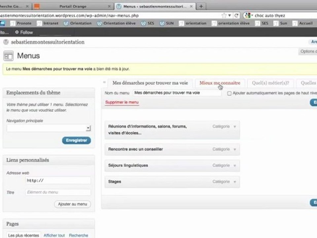Open the SUN WordPress bookmark

(166, 23)
